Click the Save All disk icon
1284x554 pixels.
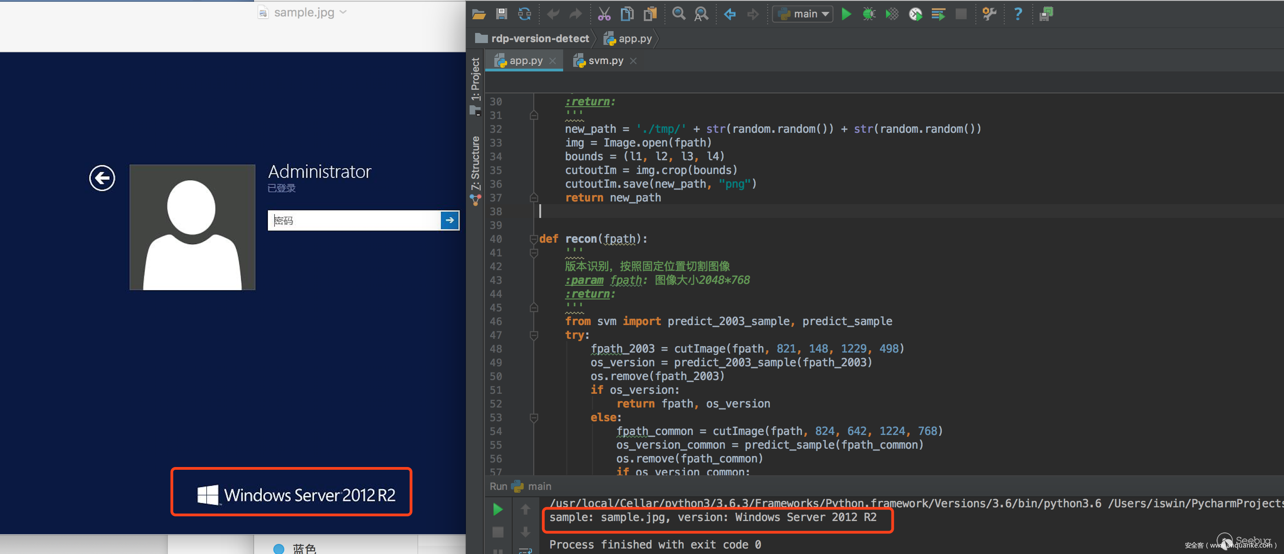pyautogui.click(x=501, y=14)
